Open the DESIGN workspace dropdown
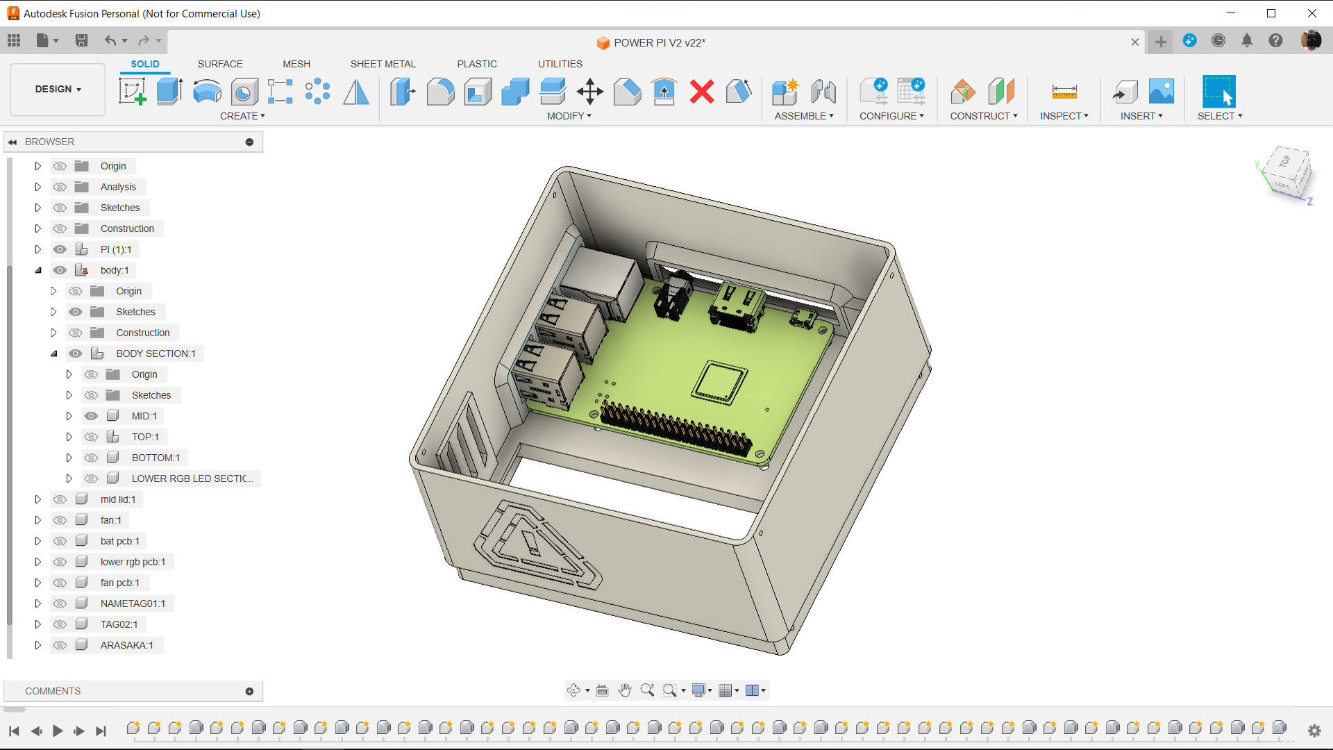This screenshot has width=1333, height=750. pyautogui.click(x=58, y=89)
